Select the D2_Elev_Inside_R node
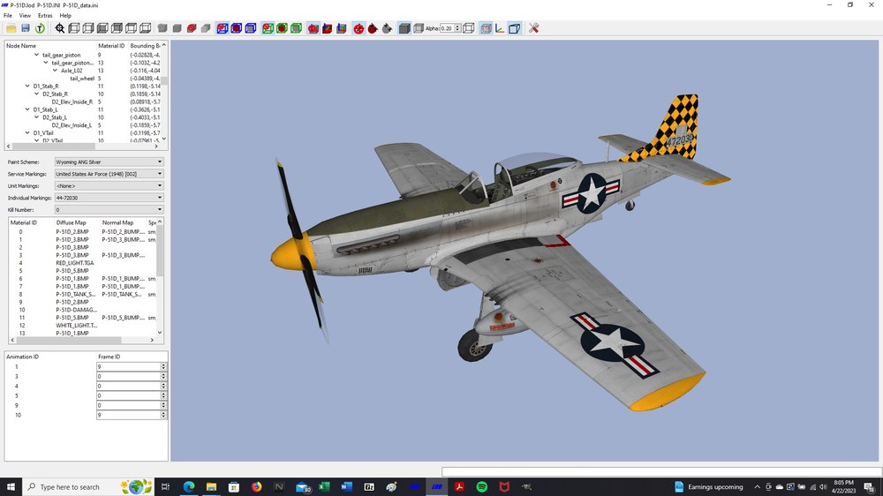 tap(72, 101)
